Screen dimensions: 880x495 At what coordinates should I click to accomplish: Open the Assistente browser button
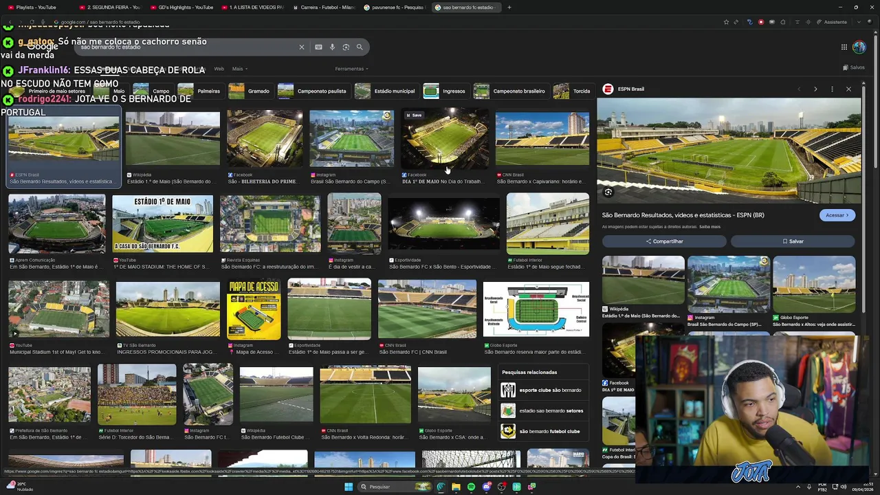coord(832,22)
